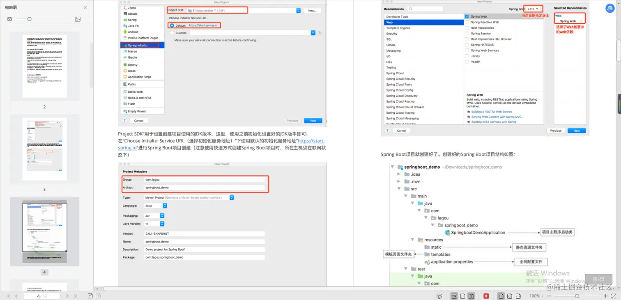
Task: Check the Spring Reactive Web checkbox
Action: 467,22
